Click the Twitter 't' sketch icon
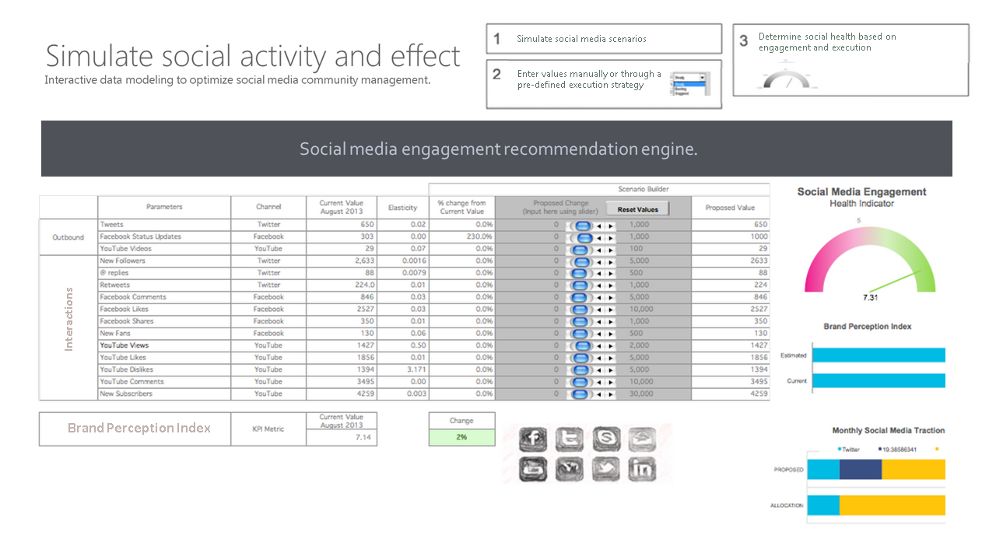 click(x=570, y=439)
